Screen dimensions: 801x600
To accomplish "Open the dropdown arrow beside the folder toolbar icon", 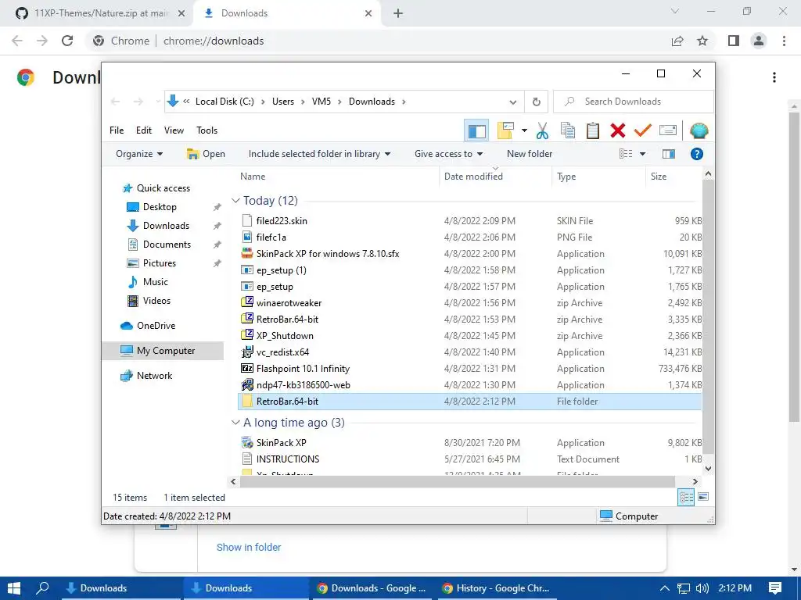I will (x=524, y=130).
